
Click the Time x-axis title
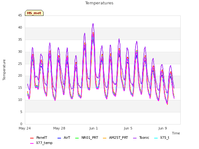176,133
